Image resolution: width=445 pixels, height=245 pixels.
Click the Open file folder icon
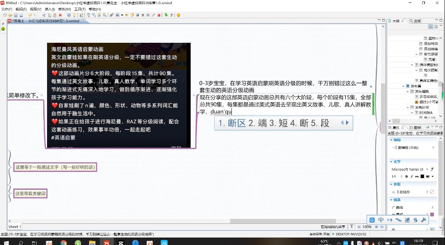pos(10,15)
